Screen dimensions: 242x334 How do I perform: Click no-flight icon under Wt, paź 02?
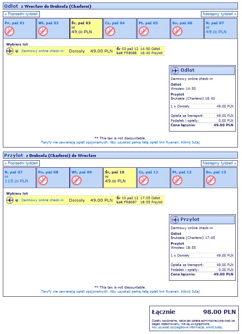(x=43, y=31)
